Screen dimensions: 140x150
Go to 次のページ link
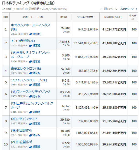point(127,9)
